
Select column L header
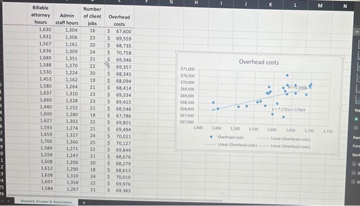[295, 5]
